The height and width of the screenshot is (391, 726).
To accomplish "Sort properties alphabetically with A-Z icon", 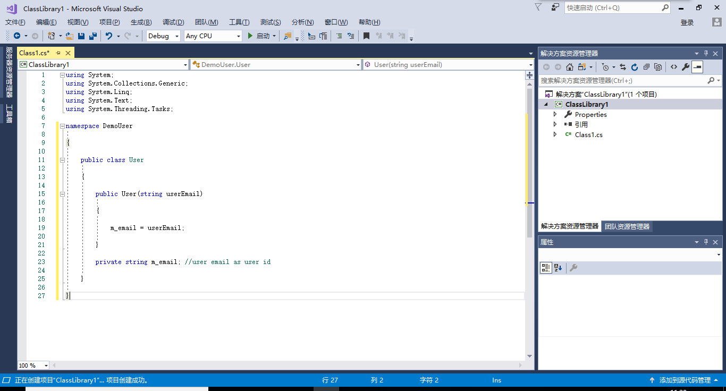I will [x=558, y=268].
